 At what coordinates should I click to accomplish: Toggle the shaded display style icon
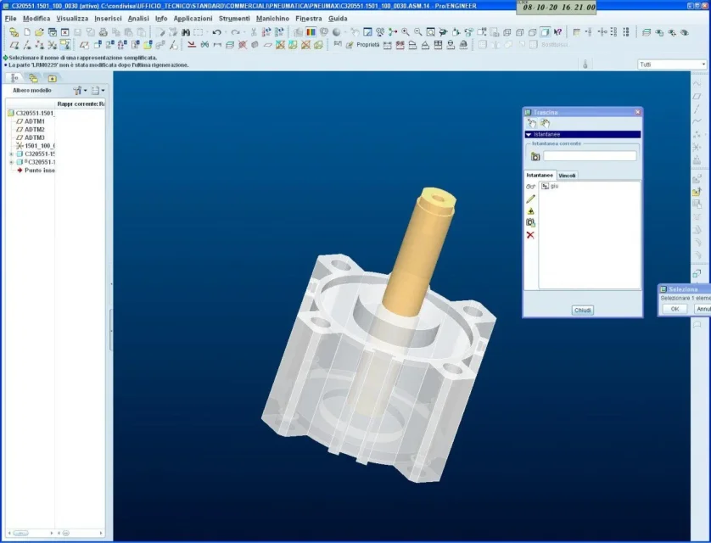545,32
